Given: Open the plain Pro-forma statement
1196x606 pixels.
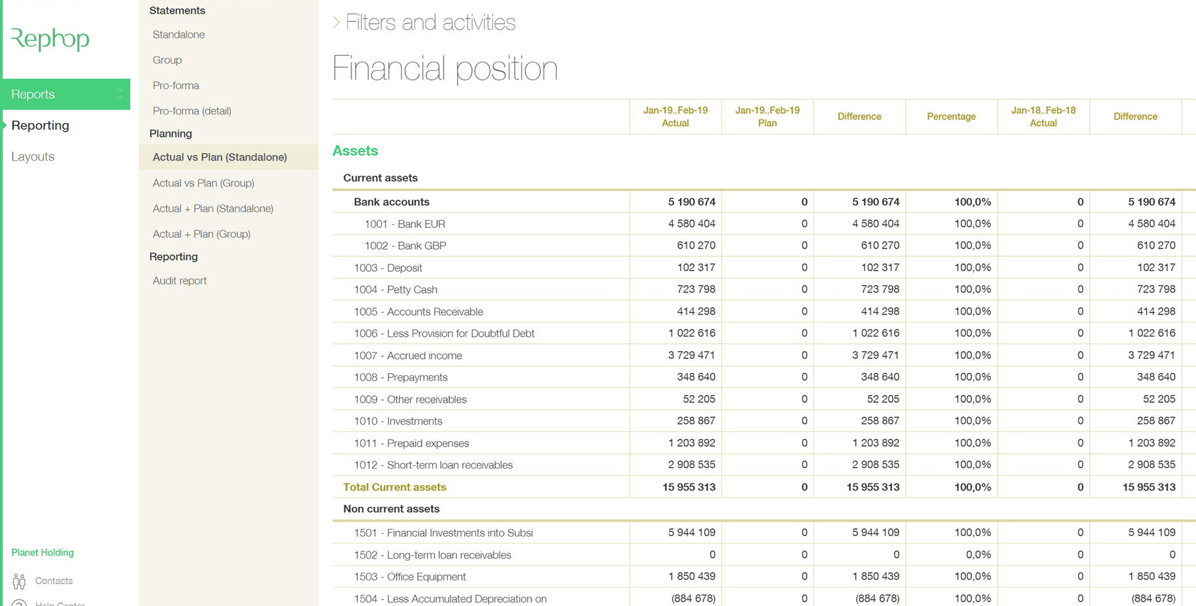Looking at the screenshot, I should coord(176,86).
